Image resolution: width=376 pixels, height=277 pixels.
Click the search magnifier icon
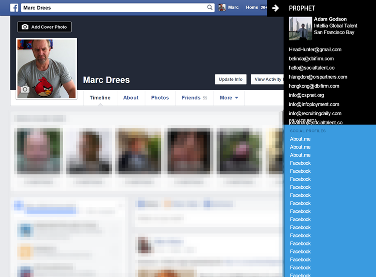coord(210,8)
